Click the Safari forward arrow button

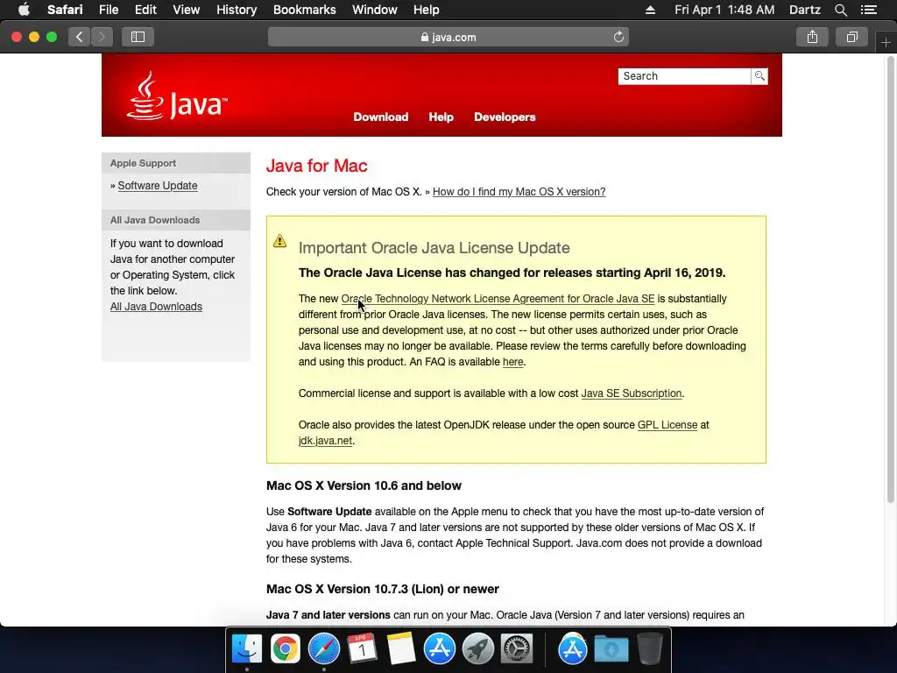(102, 37)
